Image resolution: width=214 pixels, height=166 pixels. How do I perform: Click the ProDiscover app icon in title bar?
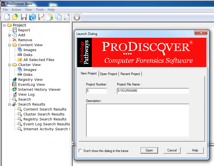click(x=3, y=4)
